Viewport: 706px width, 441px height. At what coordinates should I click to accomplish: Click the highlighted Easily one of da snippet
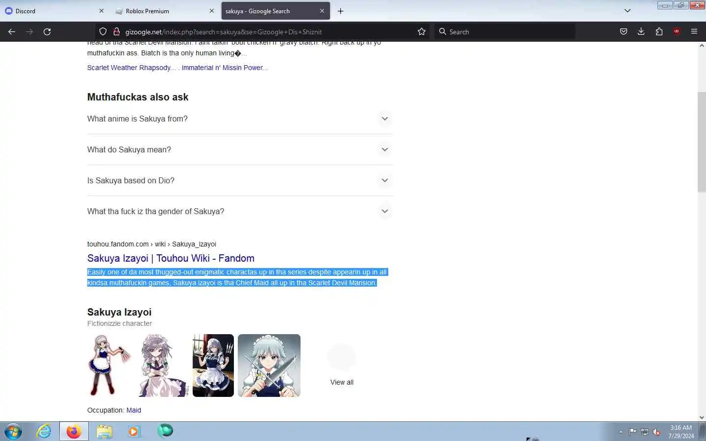pyautogui.click(x=237, y=277)
